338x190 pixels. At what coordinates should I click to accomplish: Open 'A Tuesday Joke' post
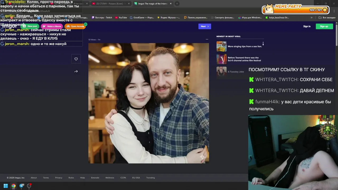(236, 72)
